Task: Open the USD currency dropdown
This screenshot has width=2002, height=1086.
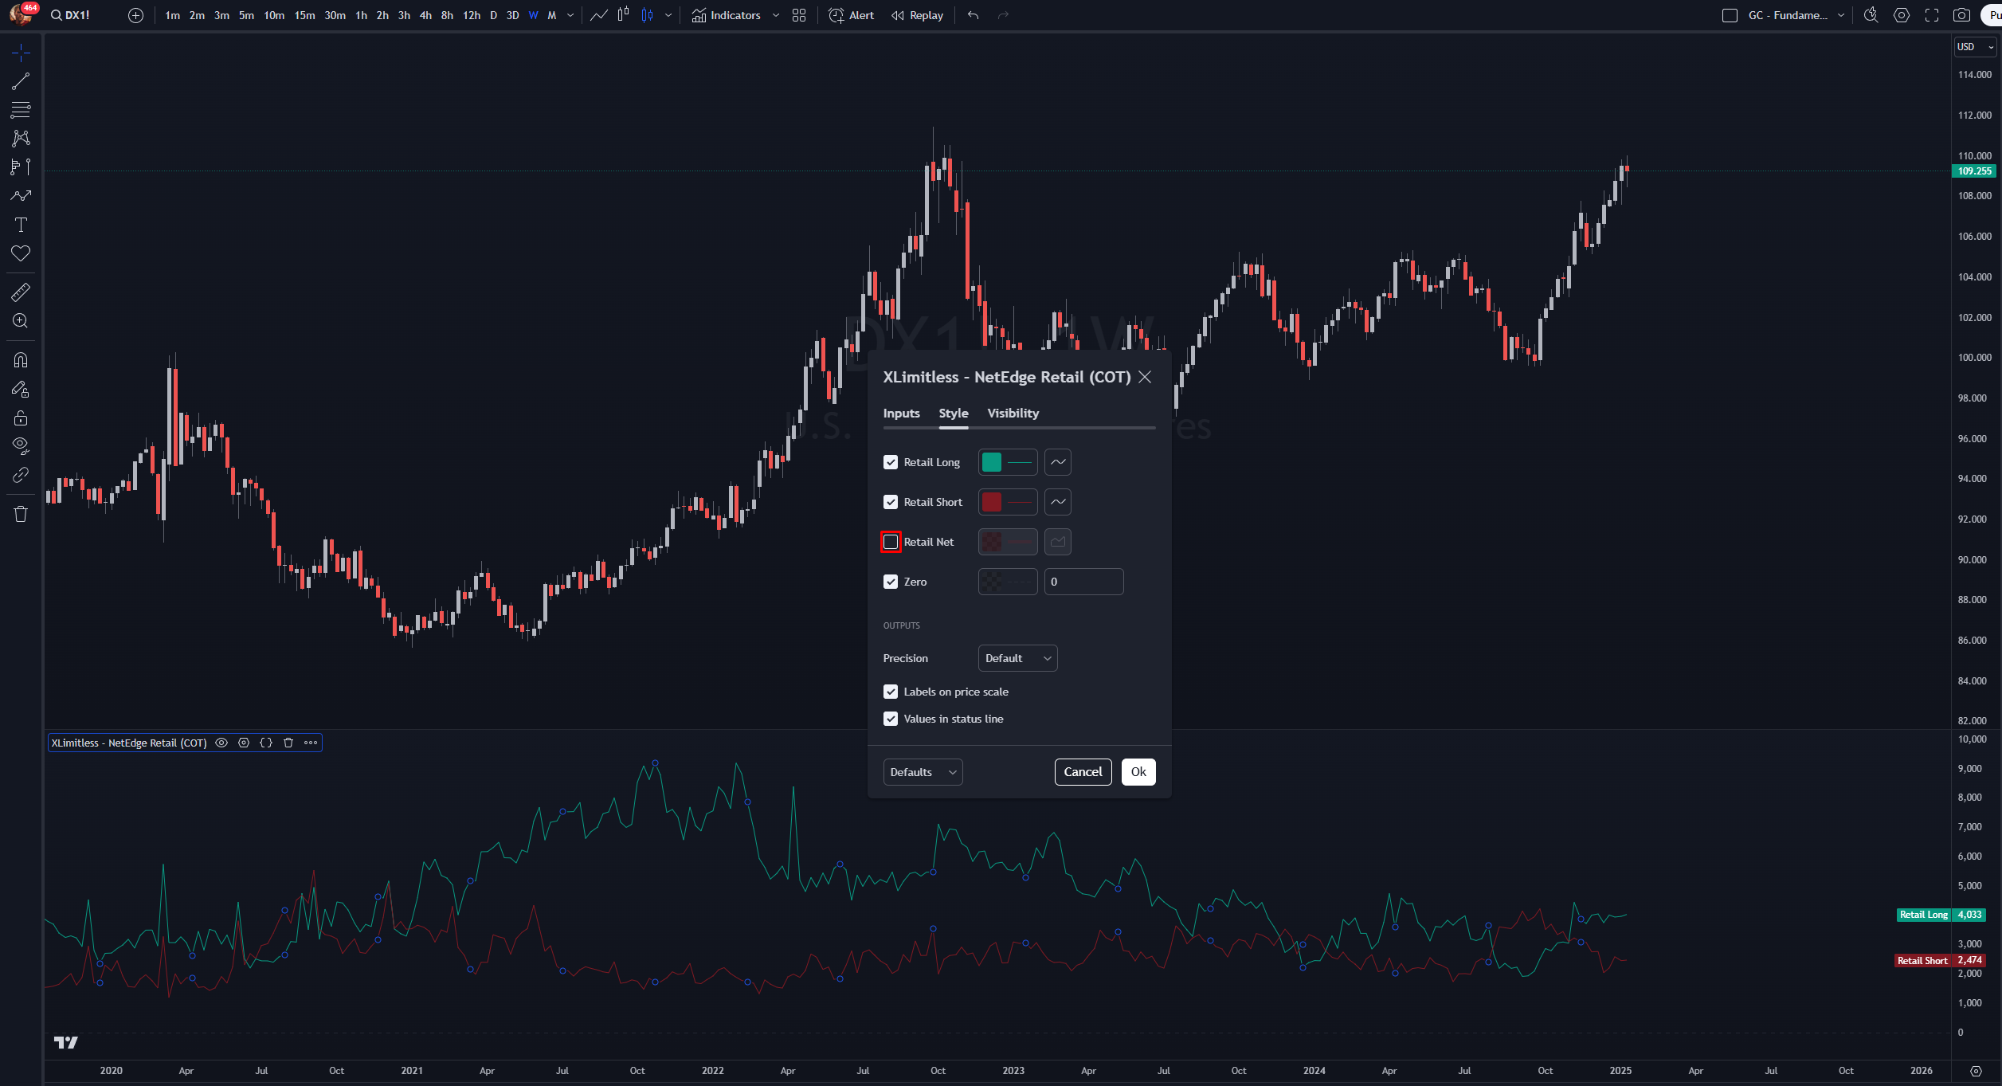Action: tap(1974, 47)
